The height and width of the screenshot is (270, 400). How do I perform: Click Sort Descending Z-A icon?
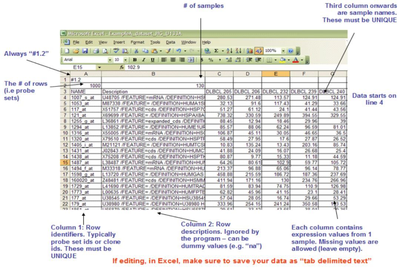[x=238, y=51]
